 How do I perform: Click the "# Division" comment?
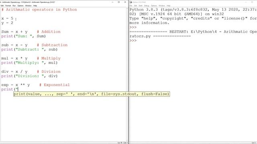[49, 72]
